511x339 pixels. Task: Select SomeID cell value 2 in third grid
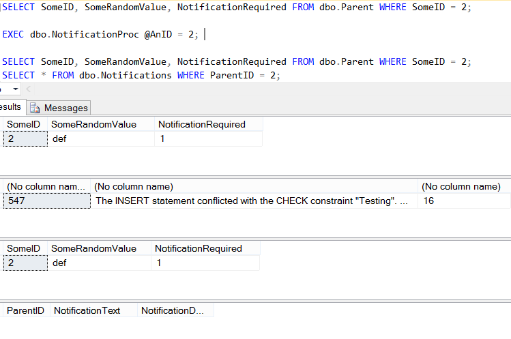[25, 263]
